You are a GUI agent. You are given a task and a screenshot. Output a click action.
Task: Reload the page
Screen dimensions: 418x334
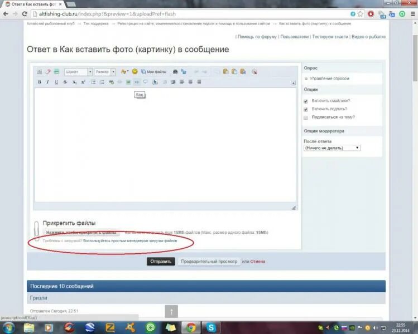click(x=25, y=14)
